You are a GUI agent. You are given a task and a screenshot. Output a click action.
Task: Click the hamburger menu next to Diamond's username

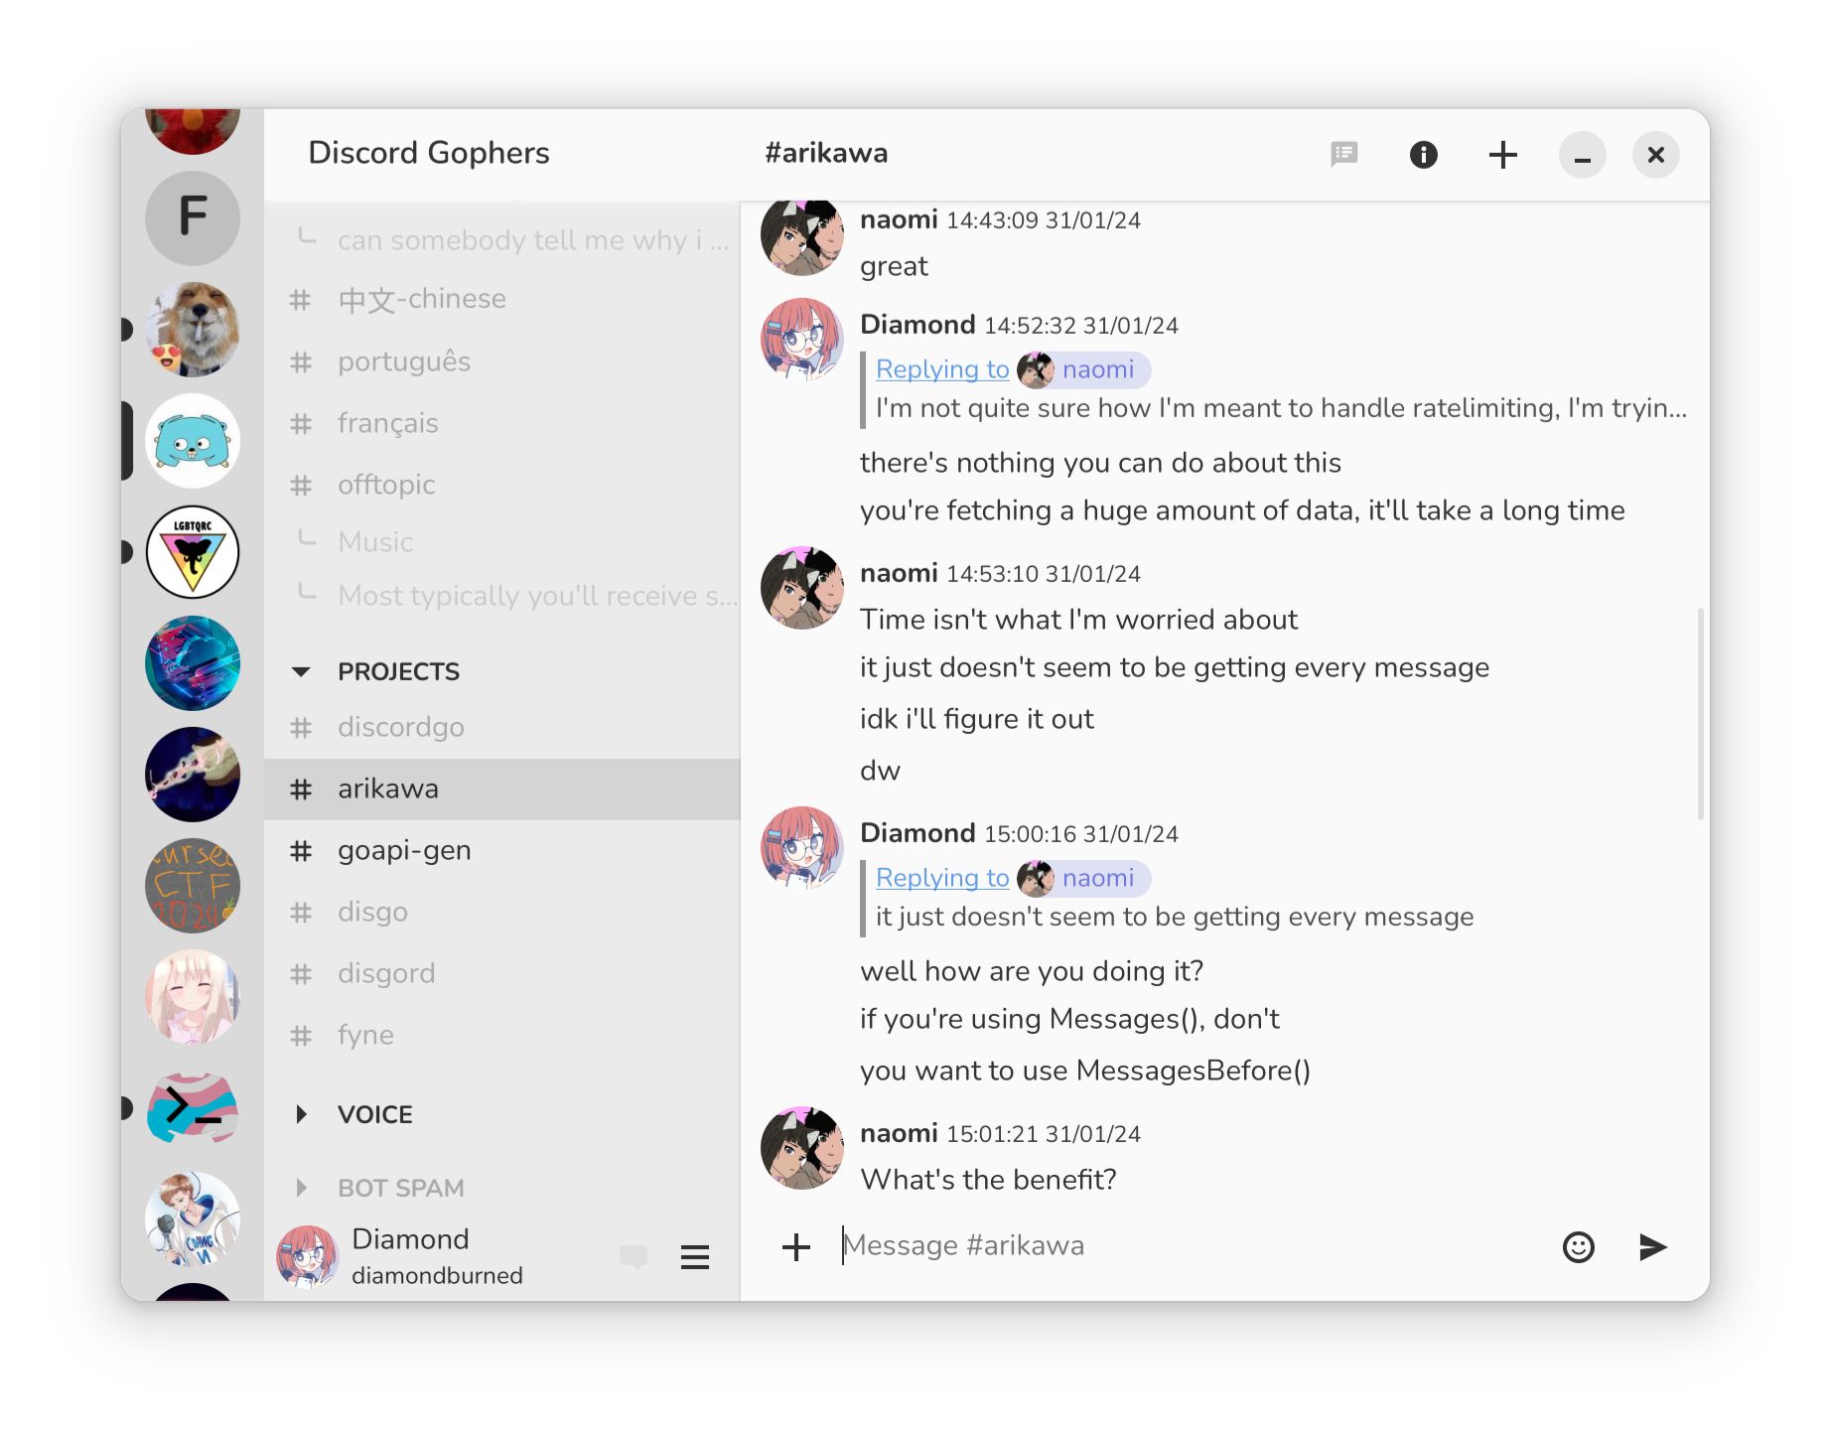695,1257
